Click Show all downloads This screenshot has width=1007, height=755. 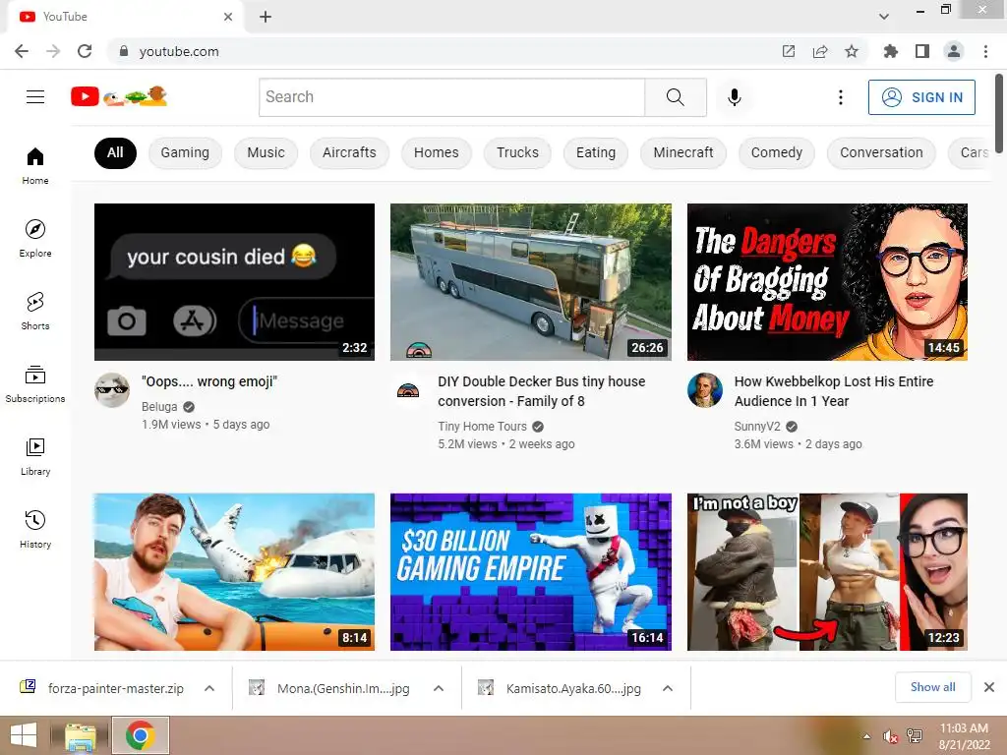(932, 687)
